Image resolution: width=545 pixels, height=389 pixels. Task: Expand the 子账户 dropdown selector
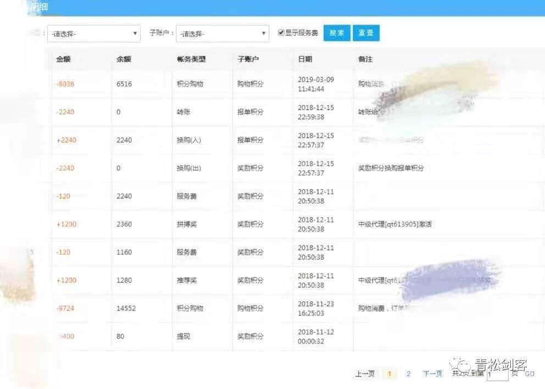(223, 34)
